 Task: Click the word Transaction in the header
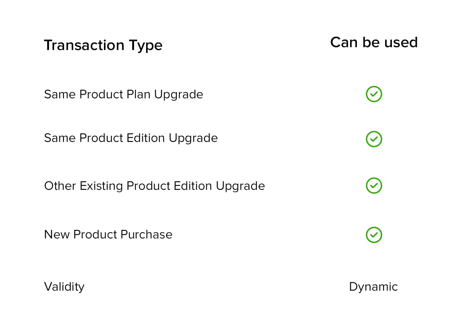84,45
